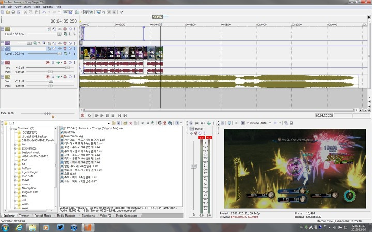372x232 pixels.
Task: Open the Tools menu
Action: point(37,7)
